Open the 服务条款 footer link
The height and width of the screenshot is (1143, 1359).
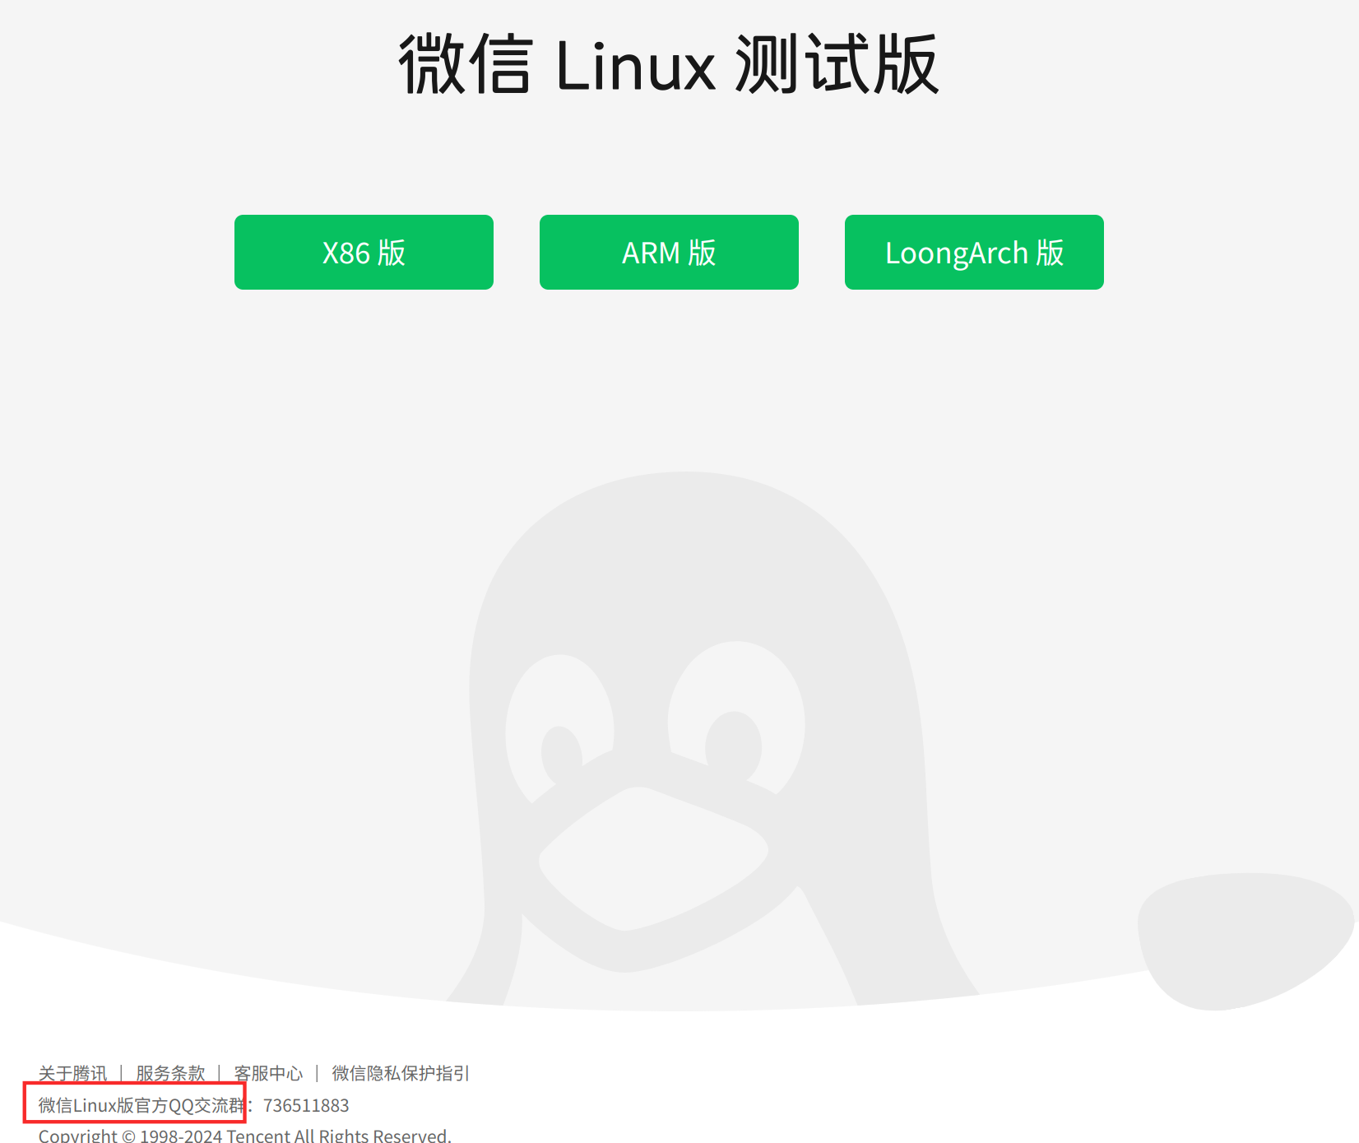pos(170,1073)
